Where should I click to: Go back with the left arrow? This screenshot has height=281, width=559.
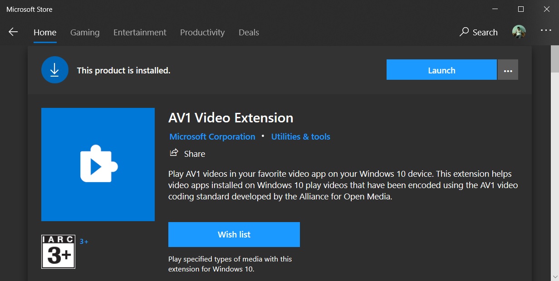point(13,32)
